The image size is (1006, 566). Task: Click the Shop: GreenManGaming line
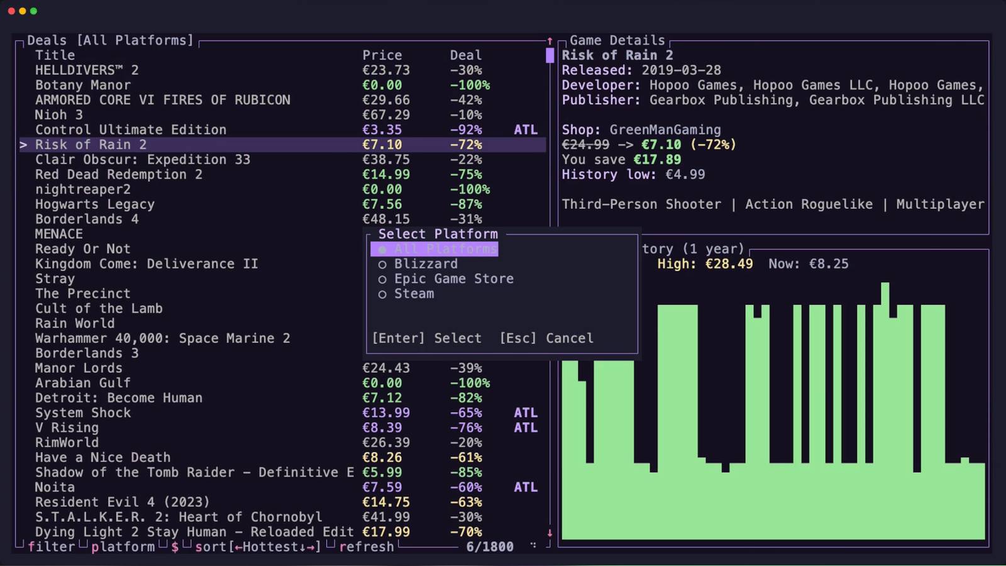pos(641,130)
